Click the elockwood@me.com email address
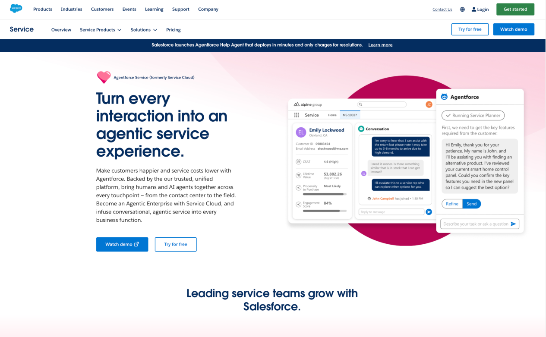 333,148
